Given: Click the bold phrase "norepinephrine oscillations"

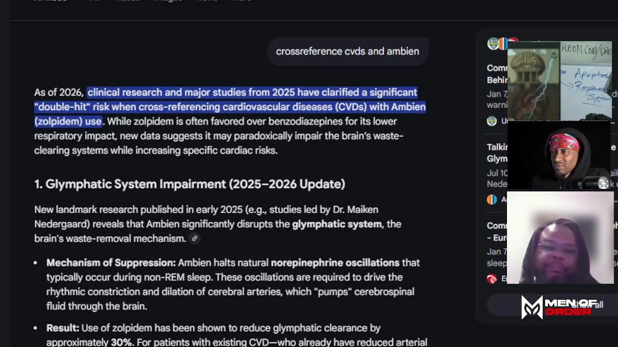Looking at the screenshot, I should click(x=335, y=263).
